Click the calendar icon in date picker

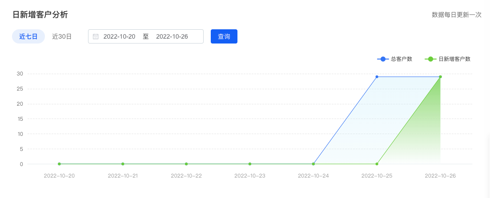96,36
